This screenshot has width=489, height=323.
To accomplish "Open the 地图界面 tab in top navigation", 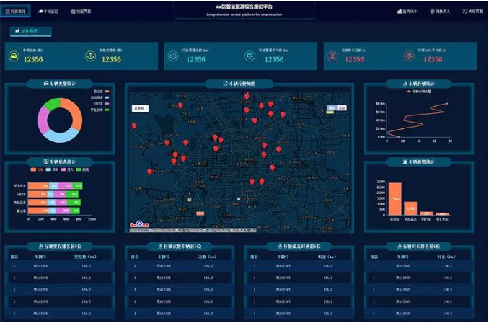I will (x=81, y=12).
